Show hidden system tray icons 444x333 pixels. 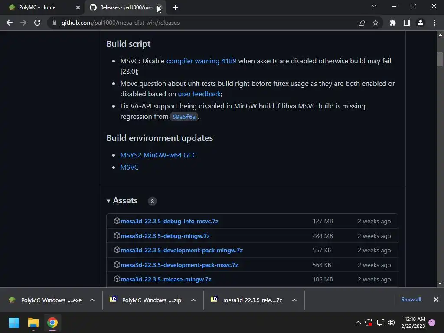pyautogui.click(x=358, y=323)
